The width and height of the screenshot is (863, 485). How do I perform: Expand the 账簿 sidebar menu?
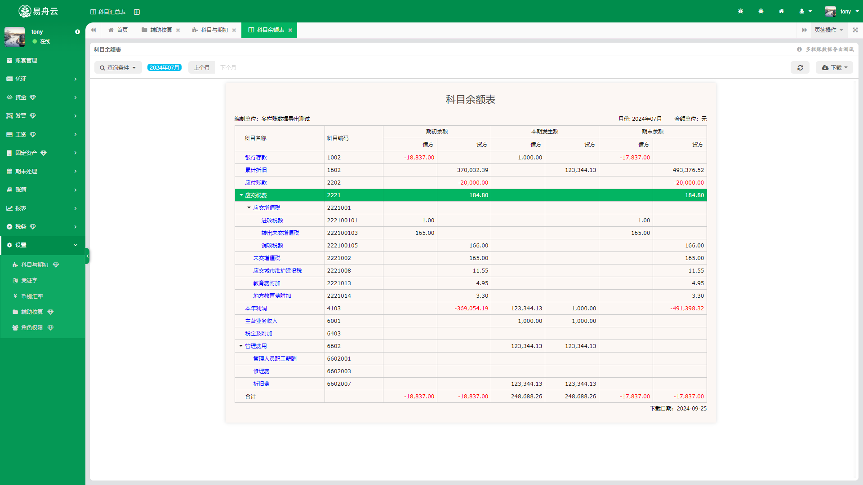point(43,190)
